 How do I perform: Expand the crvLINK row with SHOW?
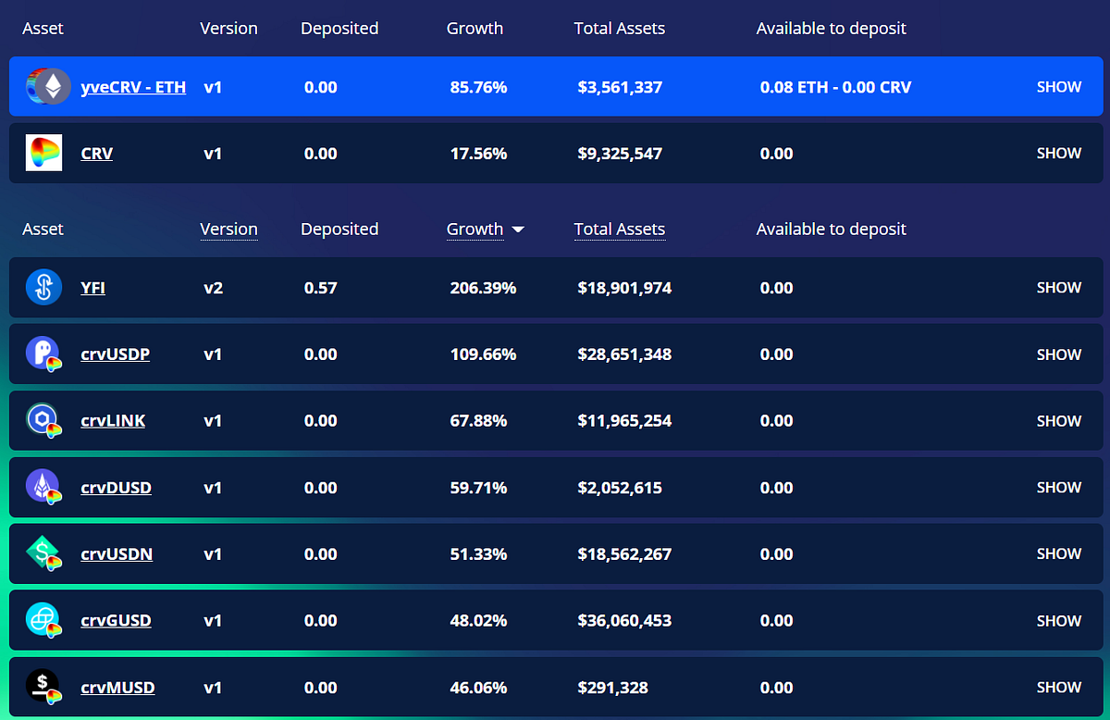coord(1059,421)
